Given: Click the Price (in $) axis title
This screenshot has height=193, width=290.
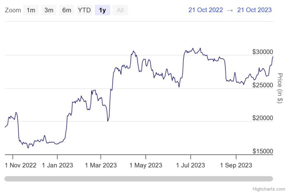Looking at the screenshot, I should coord(280,88).
